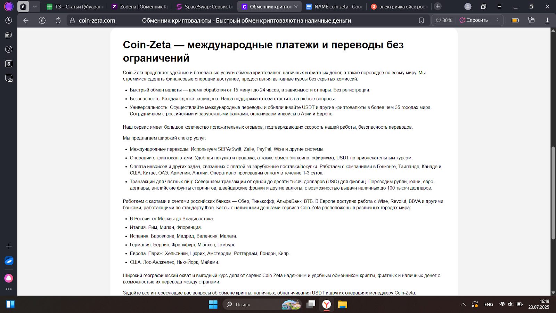
Task: Click the coin-zeta.com address field
Action: coord(97,21)
